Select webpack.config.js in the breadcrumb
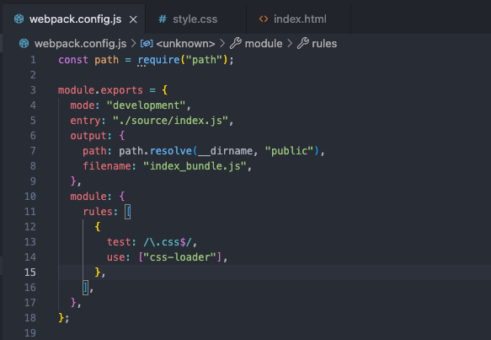491x340 pixels. tap(81, 43)
